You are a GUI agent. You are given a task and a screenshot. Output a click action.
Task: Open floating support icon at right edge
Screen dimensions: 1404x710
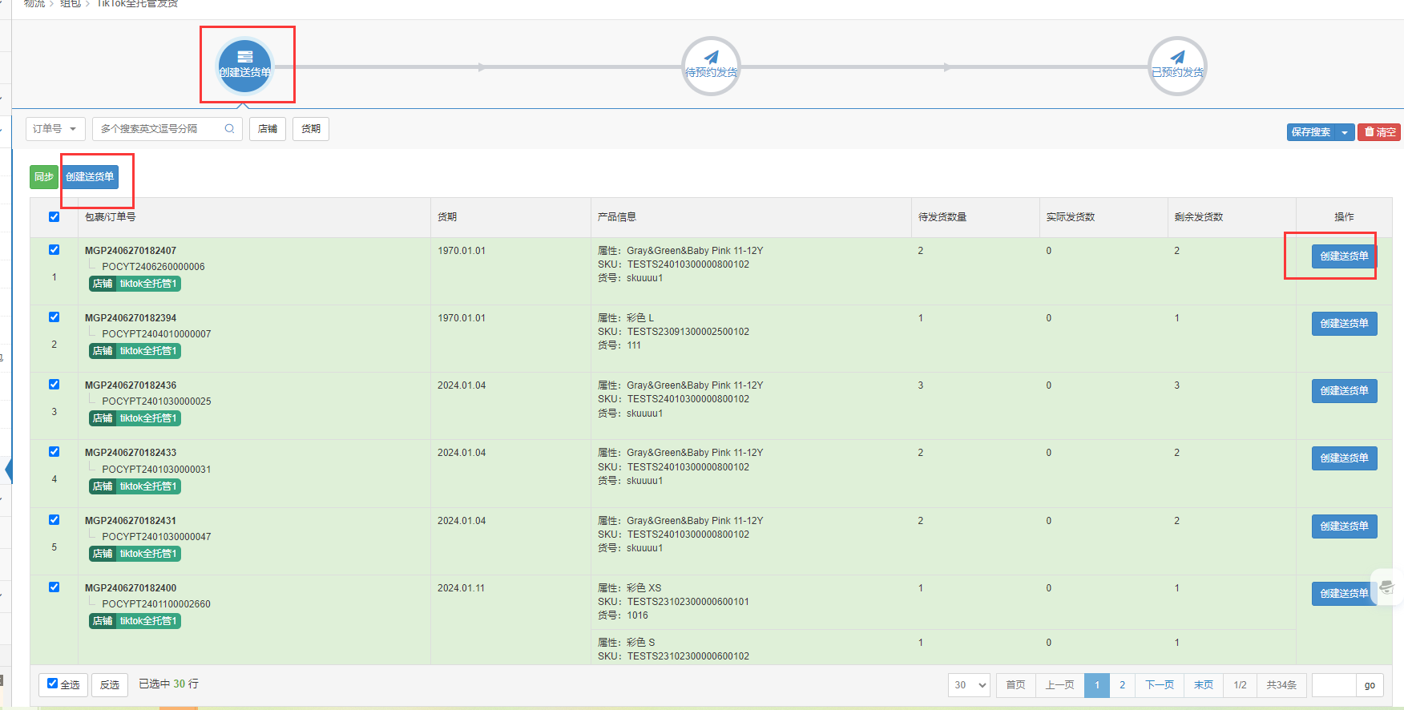(x=1387, y=587)
